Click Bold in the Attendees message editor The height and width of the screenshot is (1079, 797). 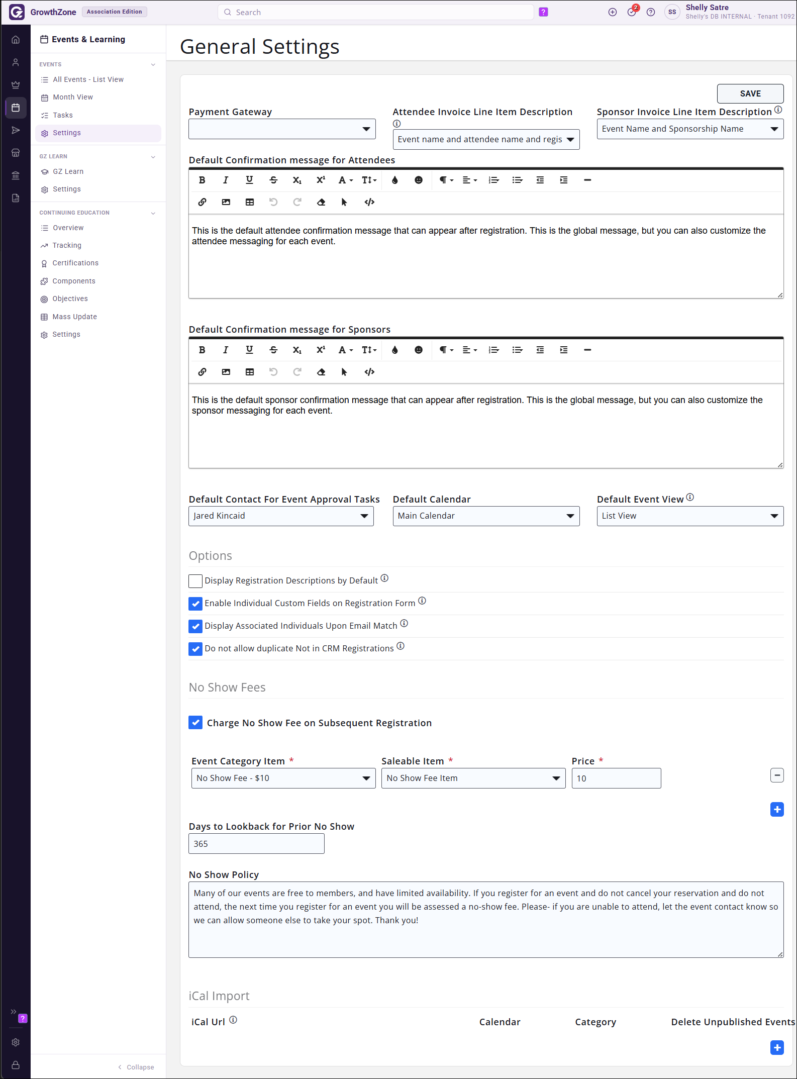click(x=202, y=180)
